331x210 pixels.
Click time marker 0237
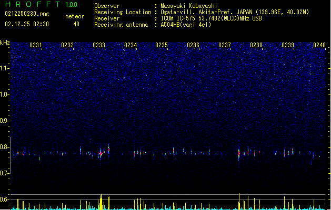[x=225, y=45]
